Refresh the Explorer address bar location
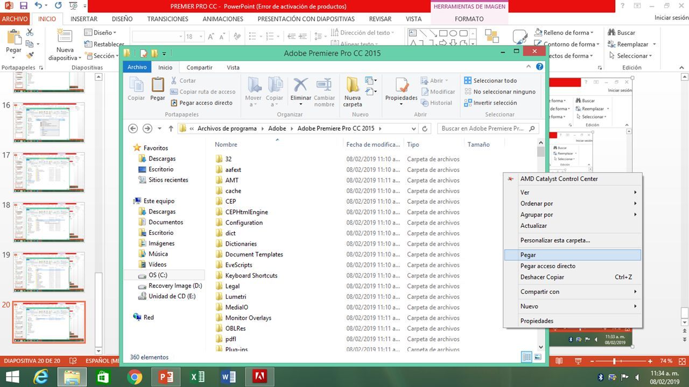Image resolution: width=689 pixels, height=387 pixels. pyautogui.click(x=425, y=128)
